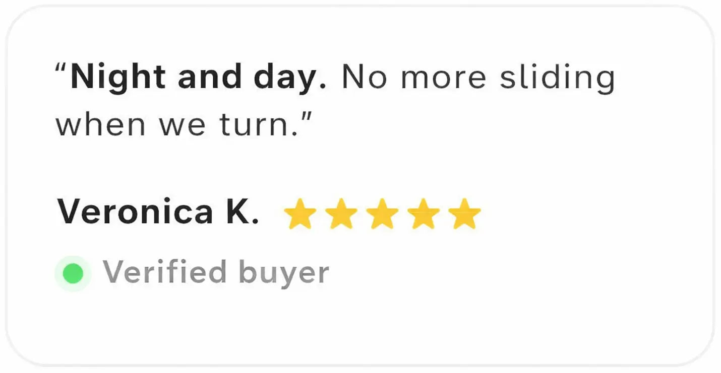Click the first gold star
The width and height of the screenshot is (721, 373).
[299, 214]
